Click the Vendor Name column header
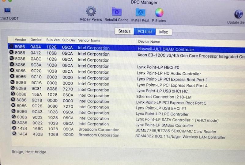The height and width of the screenshot is (165, 245). coord(89,40)
